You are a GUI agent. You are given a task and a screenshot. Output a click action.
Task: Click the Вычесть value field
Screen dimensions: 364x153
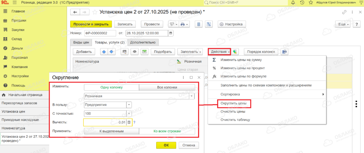(105, 122)
